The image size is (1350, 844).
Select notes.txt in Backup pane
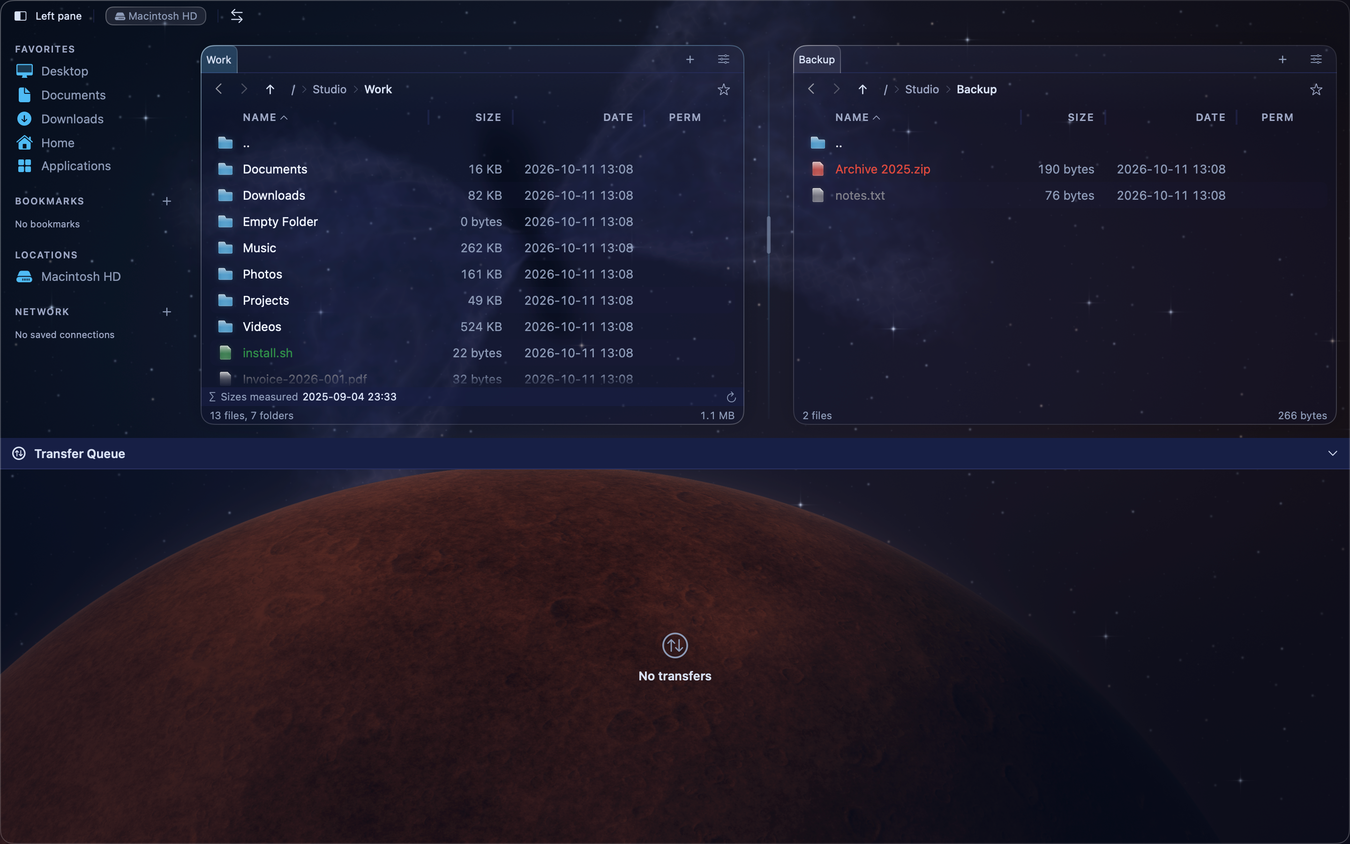coord(1065,196)
